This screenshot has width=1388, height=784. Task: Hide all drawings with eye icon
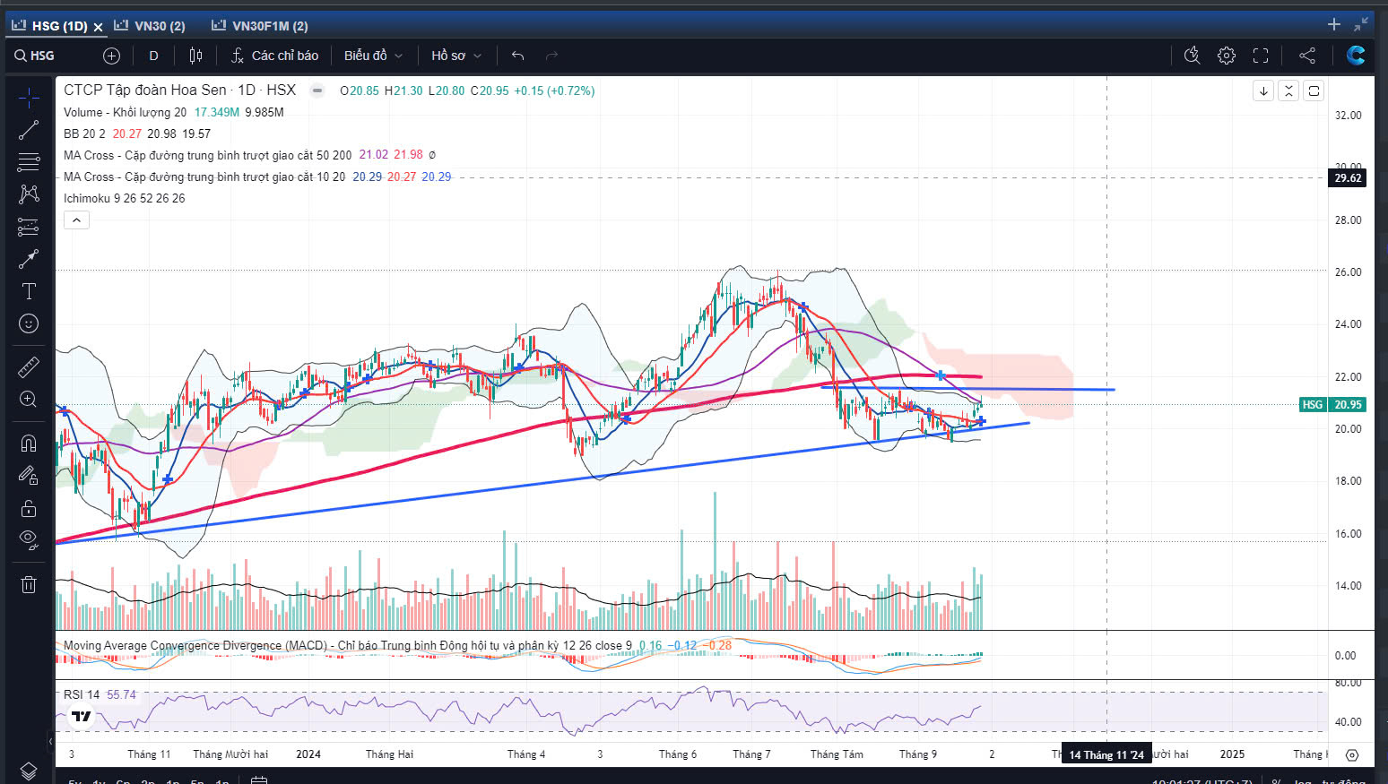pos(29,540)
